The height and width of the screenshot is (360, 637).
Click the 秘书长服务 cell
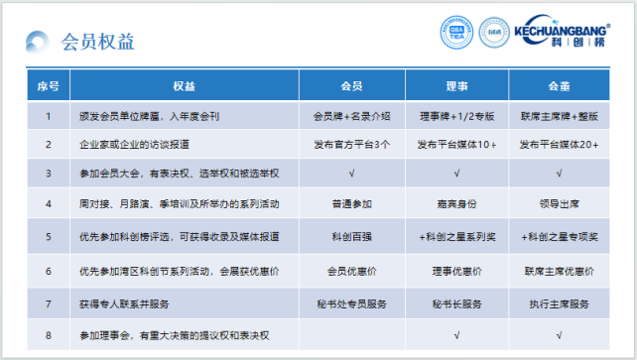456,304
